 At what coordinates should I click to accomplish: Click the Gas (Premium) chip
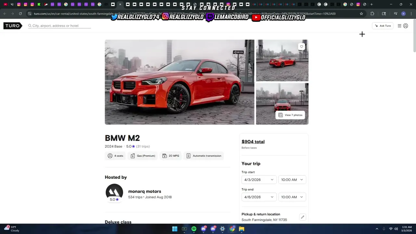143,156
